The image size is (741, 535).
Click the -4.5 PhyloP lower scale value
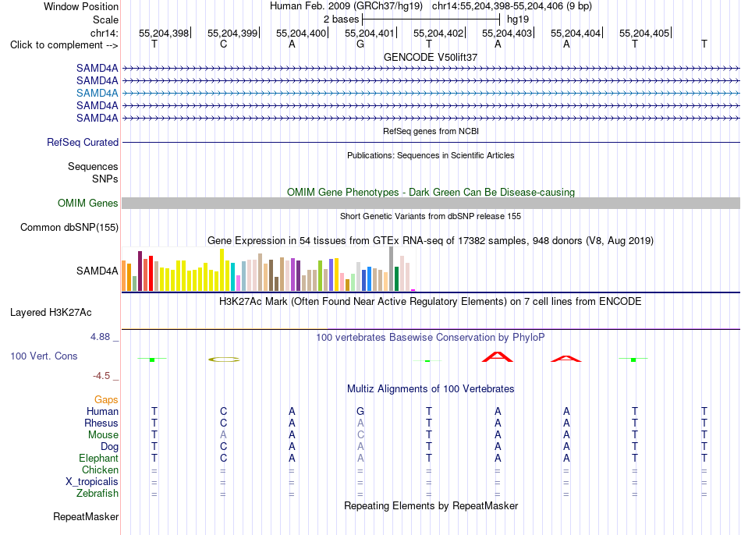tap(101, 376)
